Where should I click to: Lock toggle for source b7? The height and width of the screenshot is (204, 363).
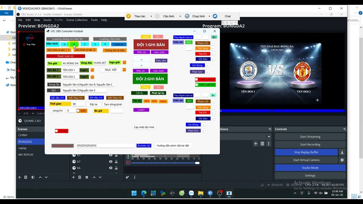coord(116,161)
